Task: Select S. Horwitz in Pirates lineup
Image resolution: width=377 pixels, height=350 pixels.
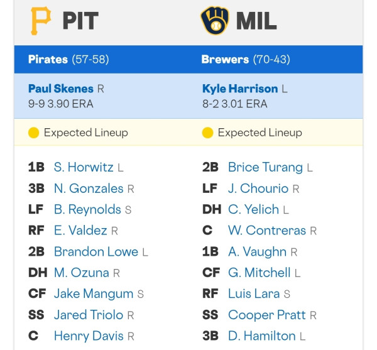Action: [x=84, y=167]
